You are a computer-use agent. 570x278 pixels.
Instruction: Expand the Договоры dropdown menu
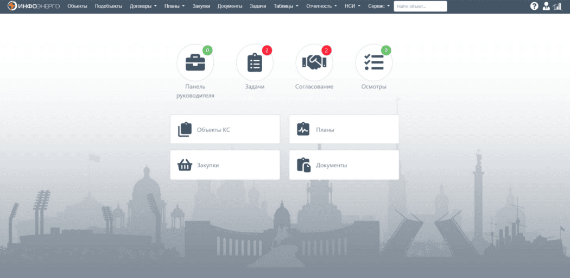coord(143,7)
